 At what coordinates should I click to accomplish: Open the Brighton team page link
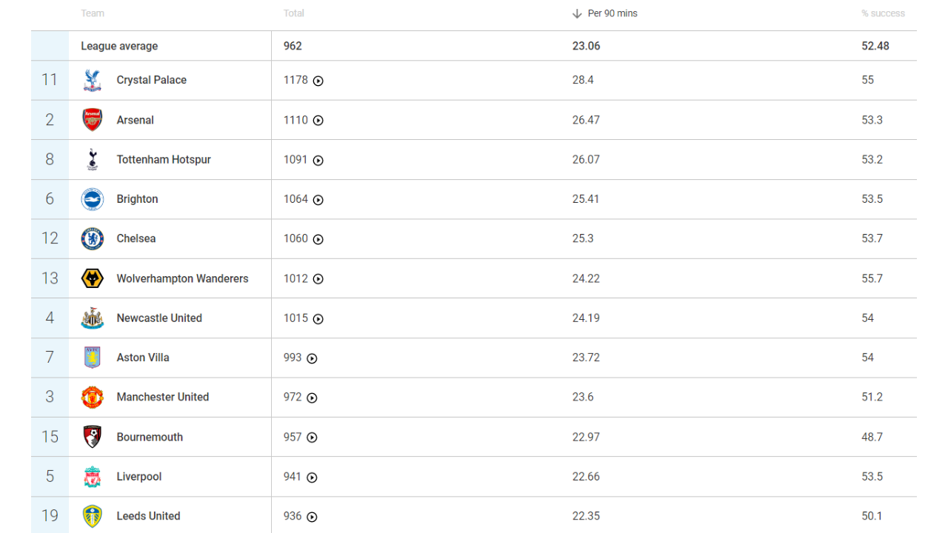(137, 199)
